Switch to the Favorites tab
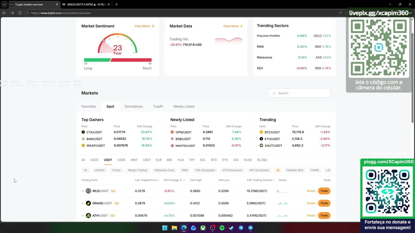The width and height of the screenshot is (415, 233). [89, 106]
